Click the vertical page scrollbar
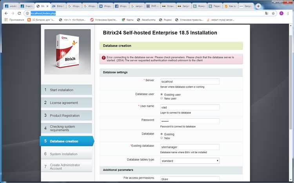 (291, 83)
